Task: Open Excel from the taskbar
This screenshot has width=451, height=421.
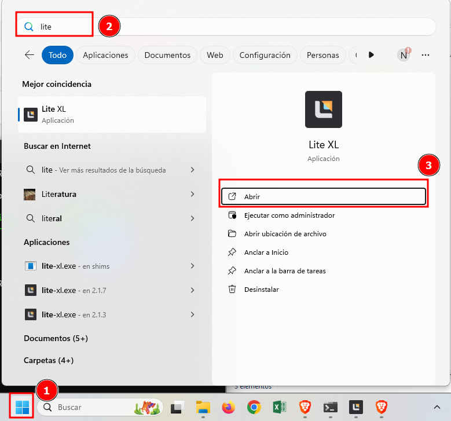Action: pos(279,407)
